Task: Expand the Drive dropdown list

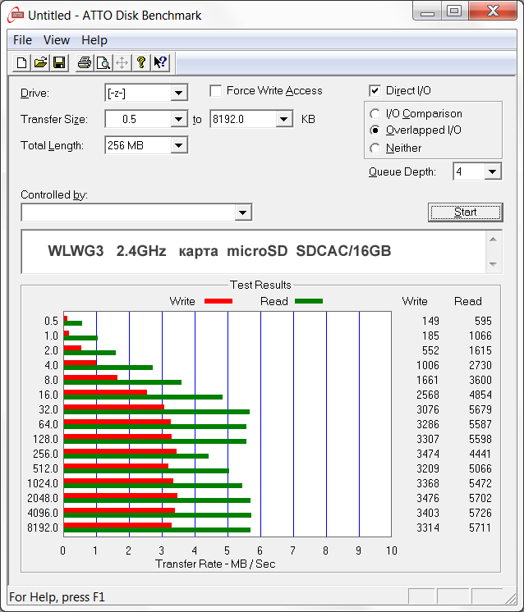Action: click(179, 94)
